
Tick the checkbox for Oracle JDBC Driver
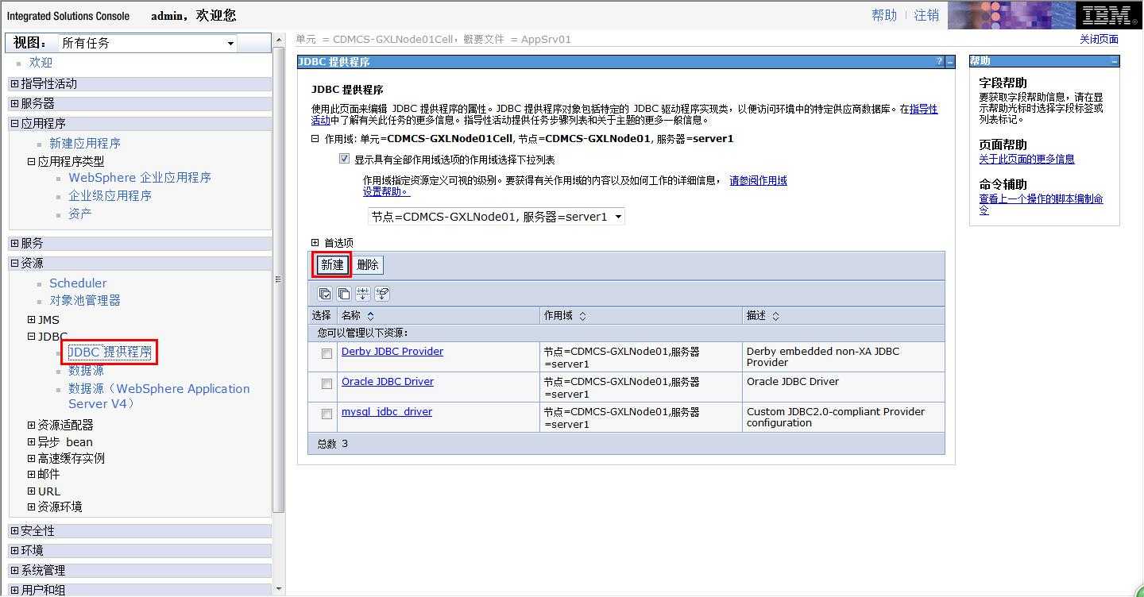[x=327, y=384]
